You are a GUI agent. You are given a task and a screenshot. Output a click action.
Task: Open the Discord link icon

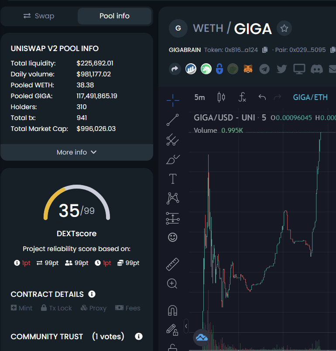[317, 69]
